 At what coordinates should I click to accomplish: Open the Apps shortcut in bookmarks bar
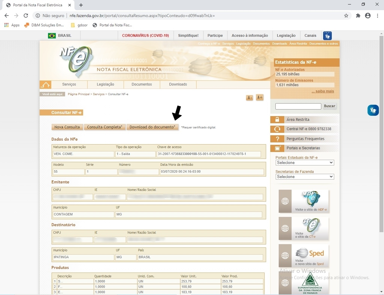point(12,25)
